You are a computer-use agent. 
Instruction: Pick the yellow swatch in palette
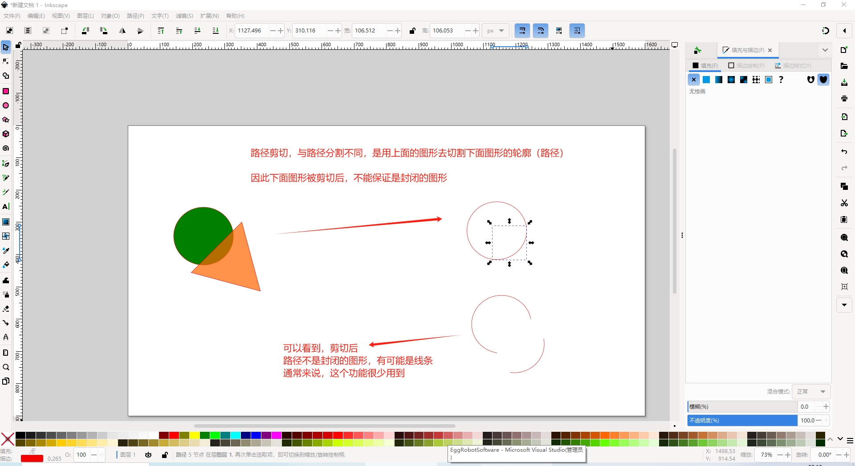[195, 435]
